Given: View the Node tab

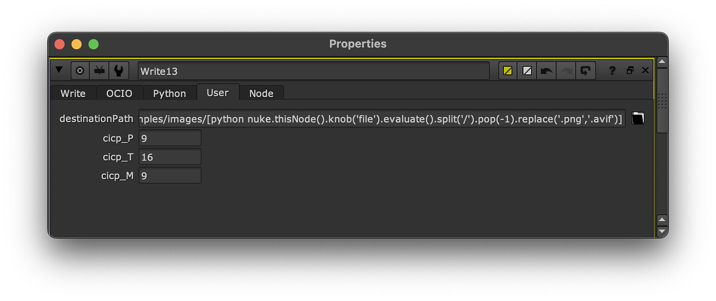Looking at the screenshot, I should (x=261, y=93).
